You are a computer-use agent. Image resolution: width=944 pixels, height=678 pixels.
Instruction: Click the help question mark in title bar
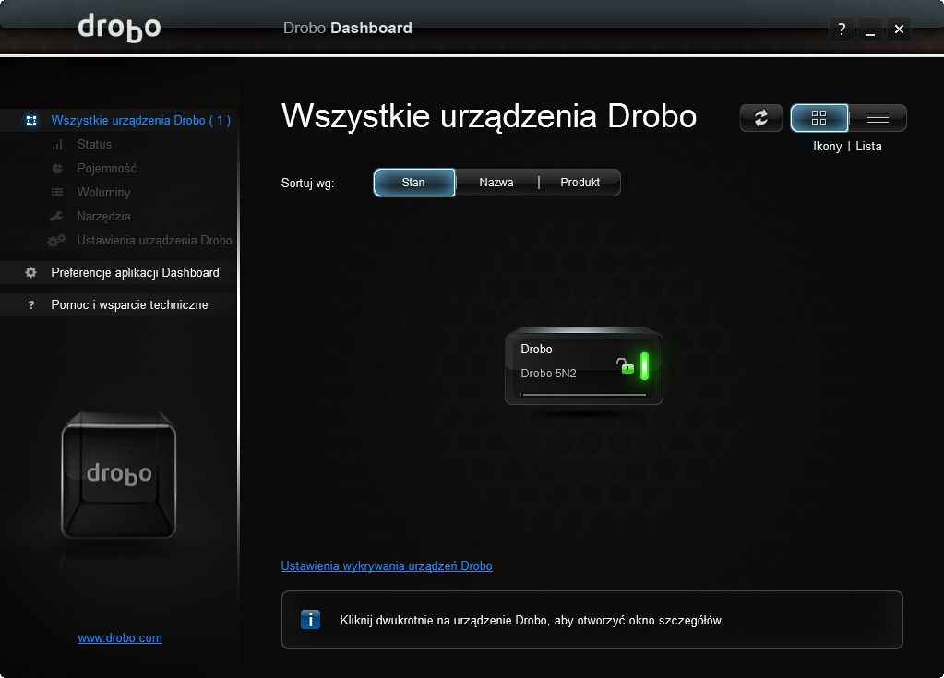(x=842, y=29)
